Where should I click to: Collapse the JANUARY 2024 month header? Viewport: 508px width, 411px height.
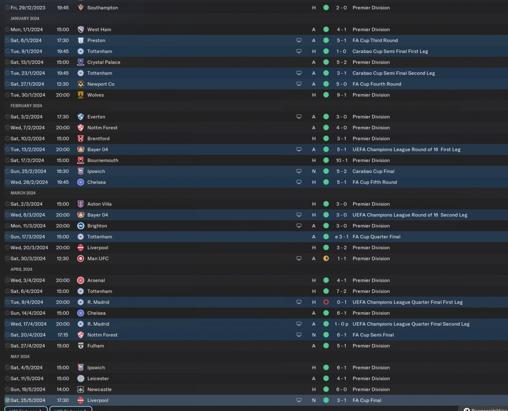point(25,18)
